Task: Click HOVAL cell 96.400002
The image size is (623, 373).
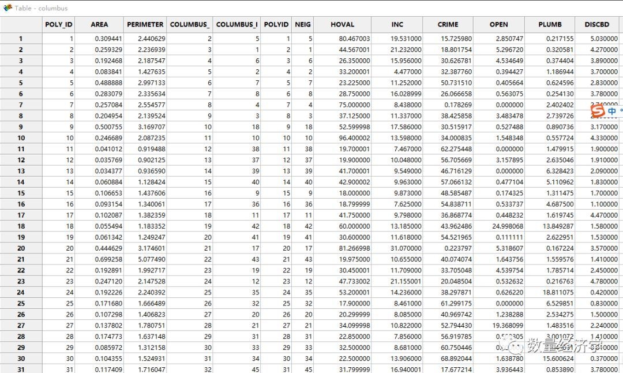Action: [x=343, y=138]
